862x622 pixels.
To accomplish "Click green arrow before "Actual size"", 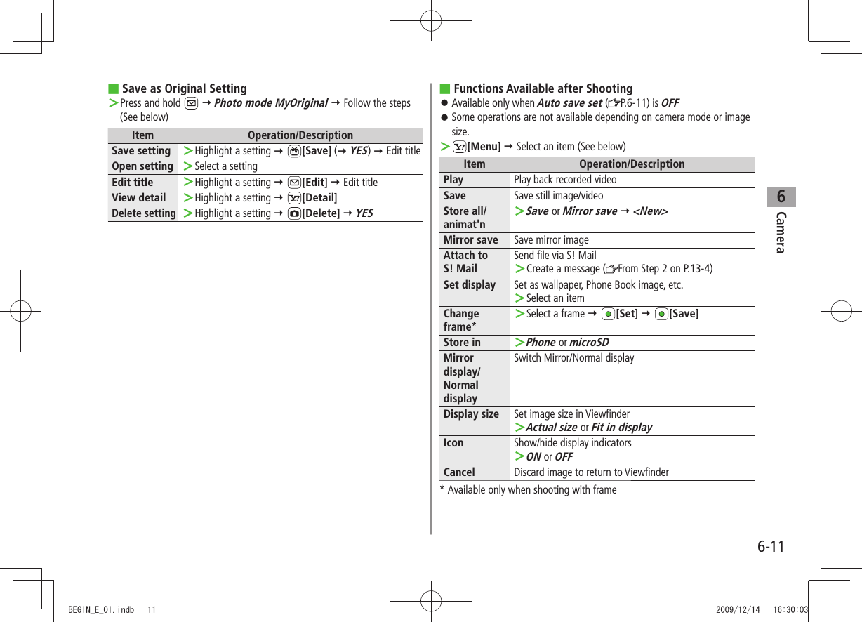I will pyautogui.click(x=519, y=428).
